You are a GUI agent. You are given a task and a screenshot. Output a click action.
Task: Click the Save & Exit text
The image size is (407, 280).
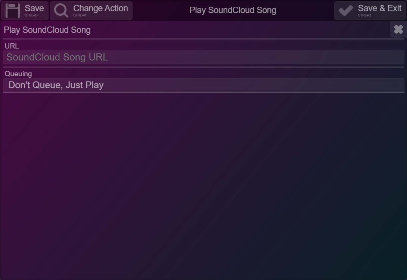(380, 8)
